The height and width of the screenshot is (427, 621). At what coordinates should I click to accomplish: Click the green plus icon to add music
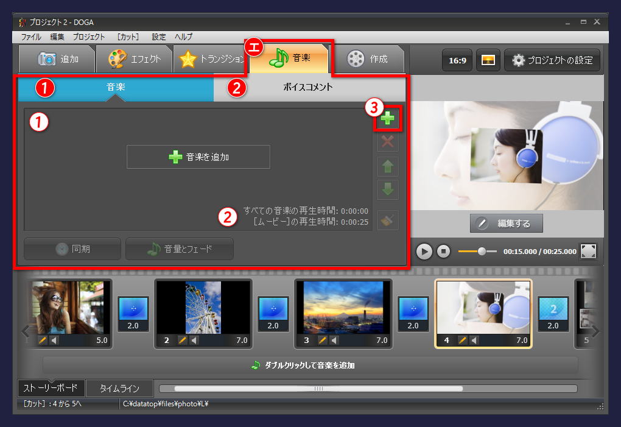tap(387, 119)
